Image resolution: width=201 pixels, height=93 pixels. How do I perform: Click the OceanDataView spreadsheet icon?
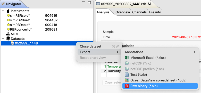point(127,80)
